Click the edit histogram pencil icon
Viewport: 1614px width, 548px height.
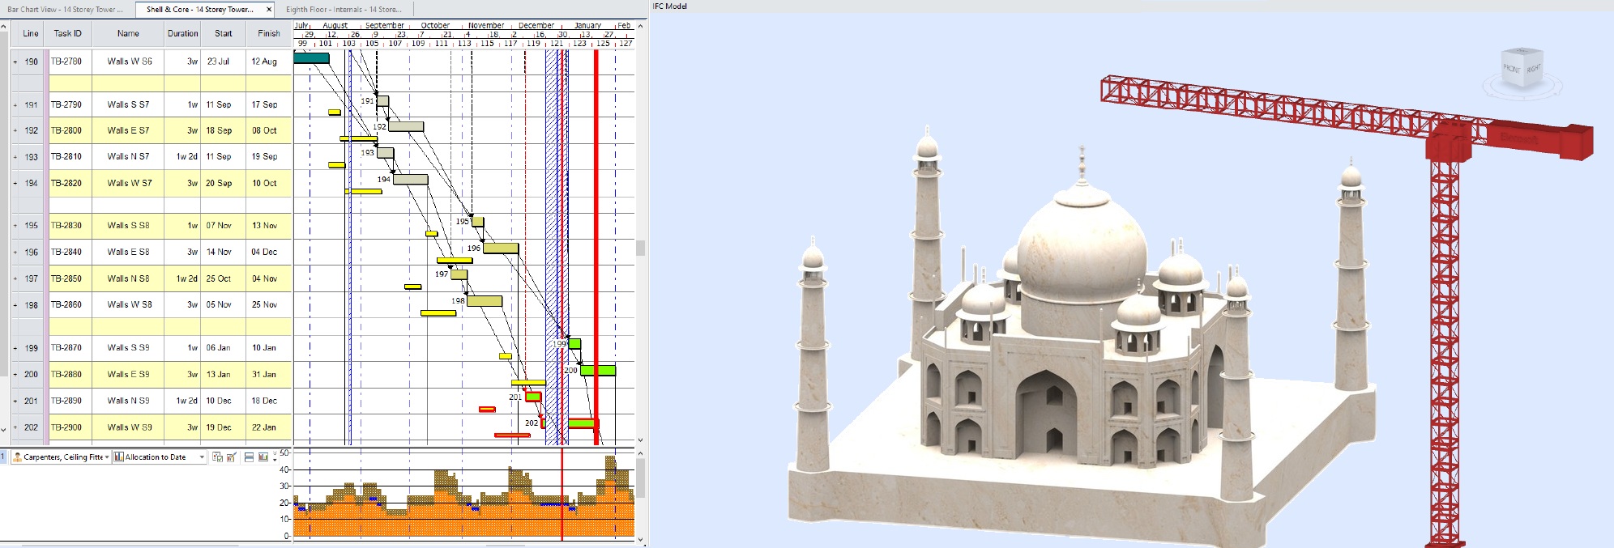click(231, 457)
